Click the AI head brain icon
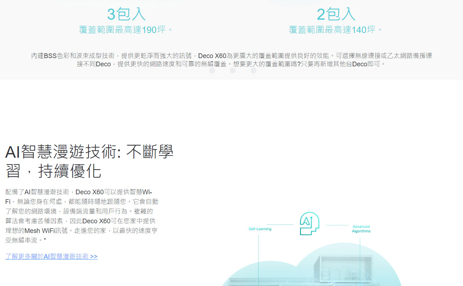This screenshot has height=286, width=463. point(309,224)
